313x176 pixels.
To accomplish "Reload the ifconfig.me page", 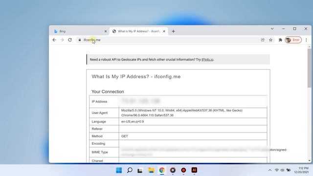I will (x=70, y=40).
